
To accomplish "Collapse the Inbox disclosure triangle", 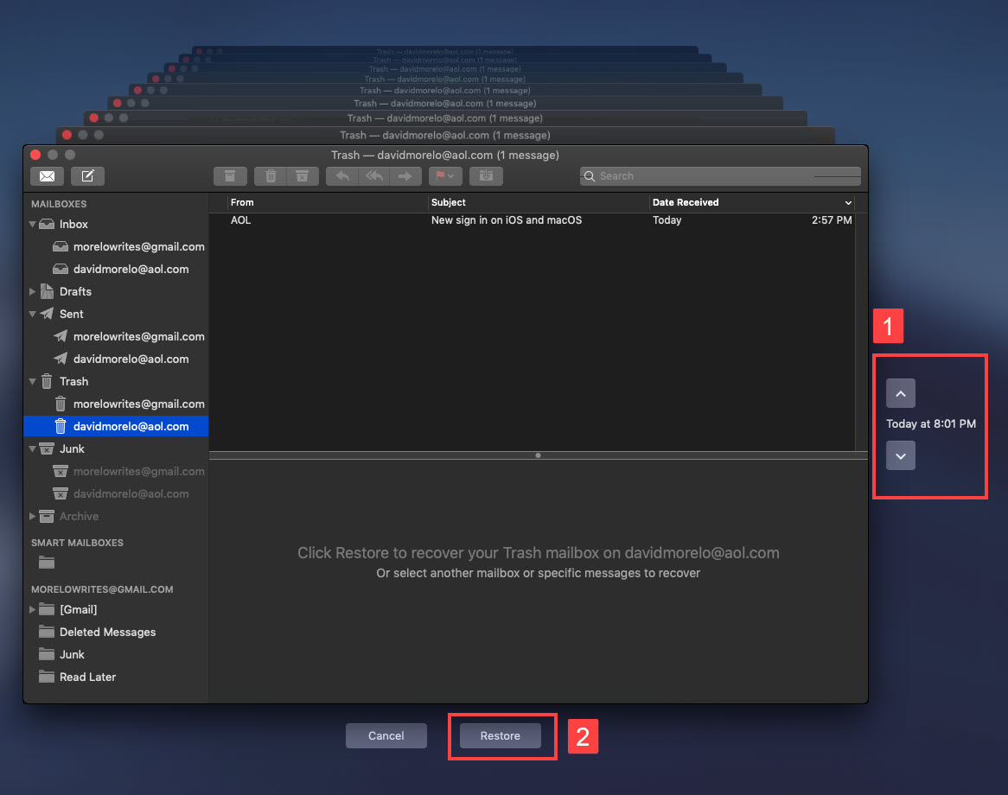I will 32,225.
